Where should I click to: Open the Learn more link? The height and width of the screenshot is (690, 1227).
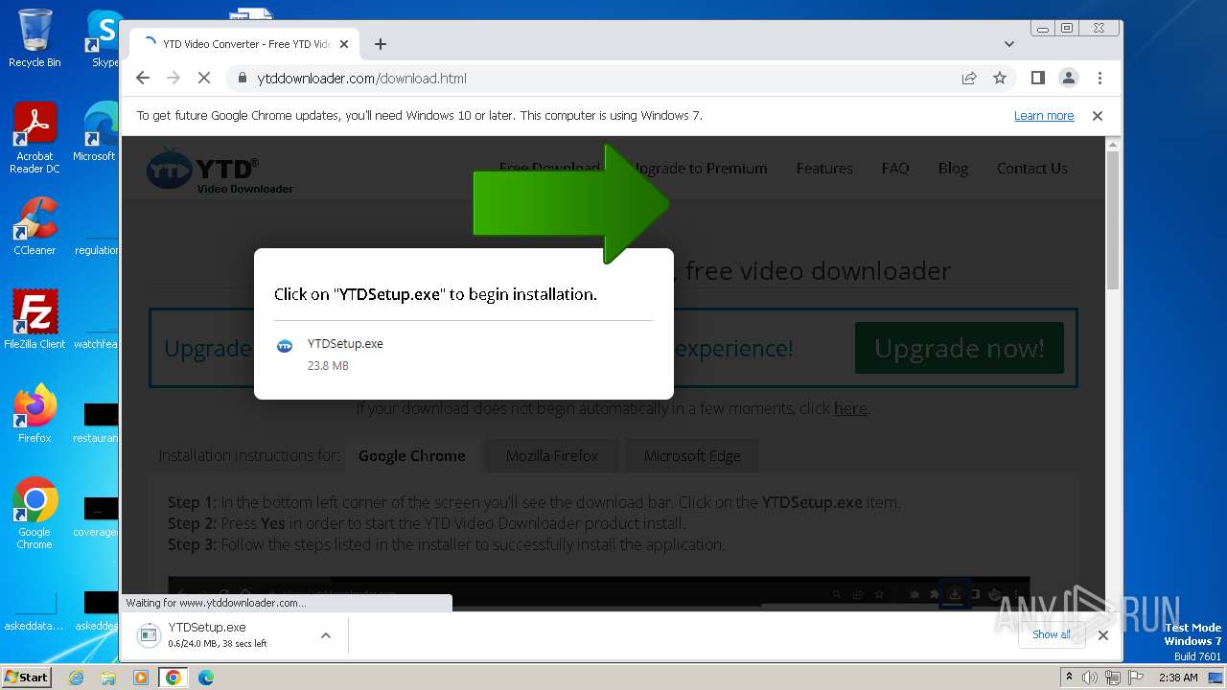click(1044, 116)
